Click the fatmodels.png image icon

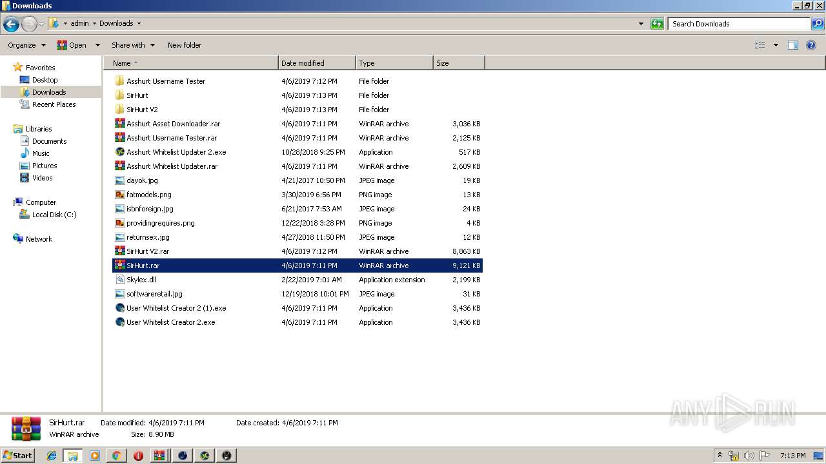pyautogui.click(x=119, y=195)
